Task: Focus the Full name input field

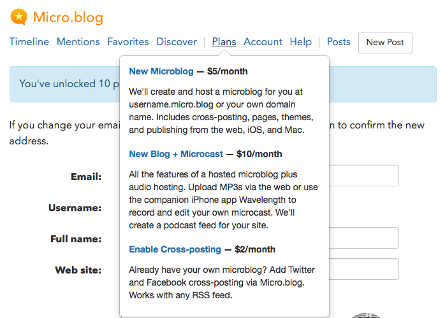Action: pyautogui.click(x=364, y=238)
